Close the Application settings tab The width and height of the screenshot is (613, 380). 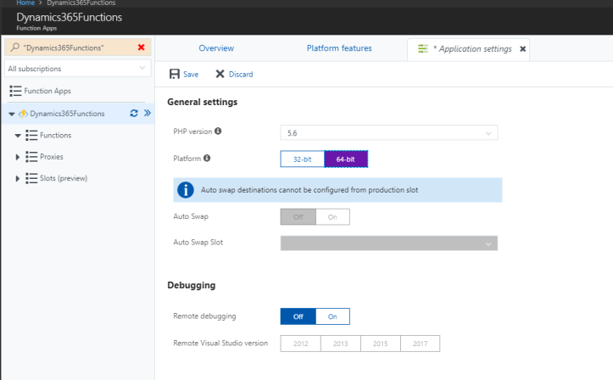(522, 49)
